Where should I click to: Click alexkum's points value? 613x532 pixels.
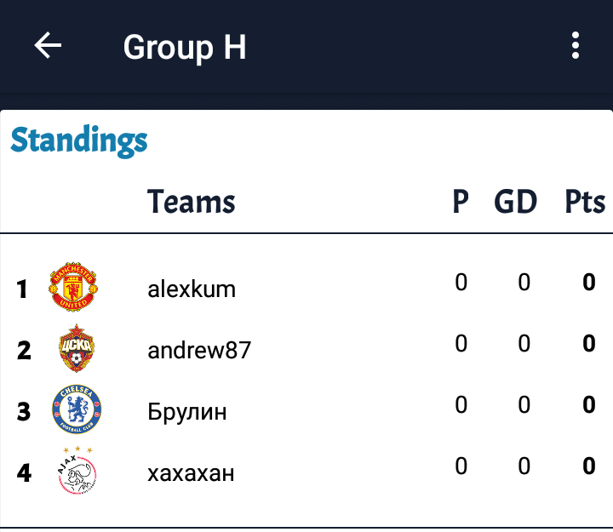tap(589, 283)
